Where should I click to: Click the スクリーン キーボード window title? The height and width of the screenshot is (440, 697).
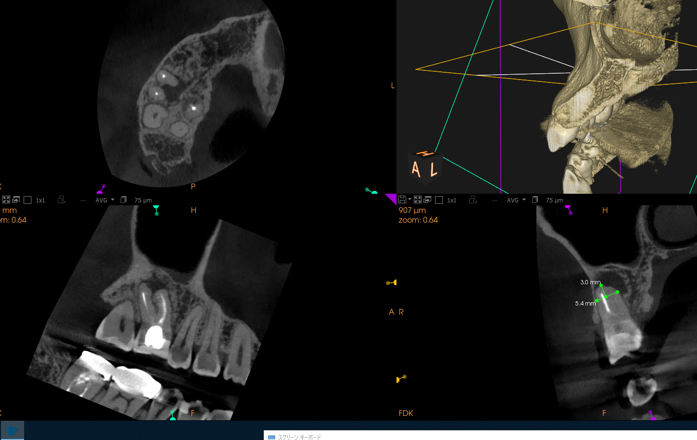[x=299, y=437]
